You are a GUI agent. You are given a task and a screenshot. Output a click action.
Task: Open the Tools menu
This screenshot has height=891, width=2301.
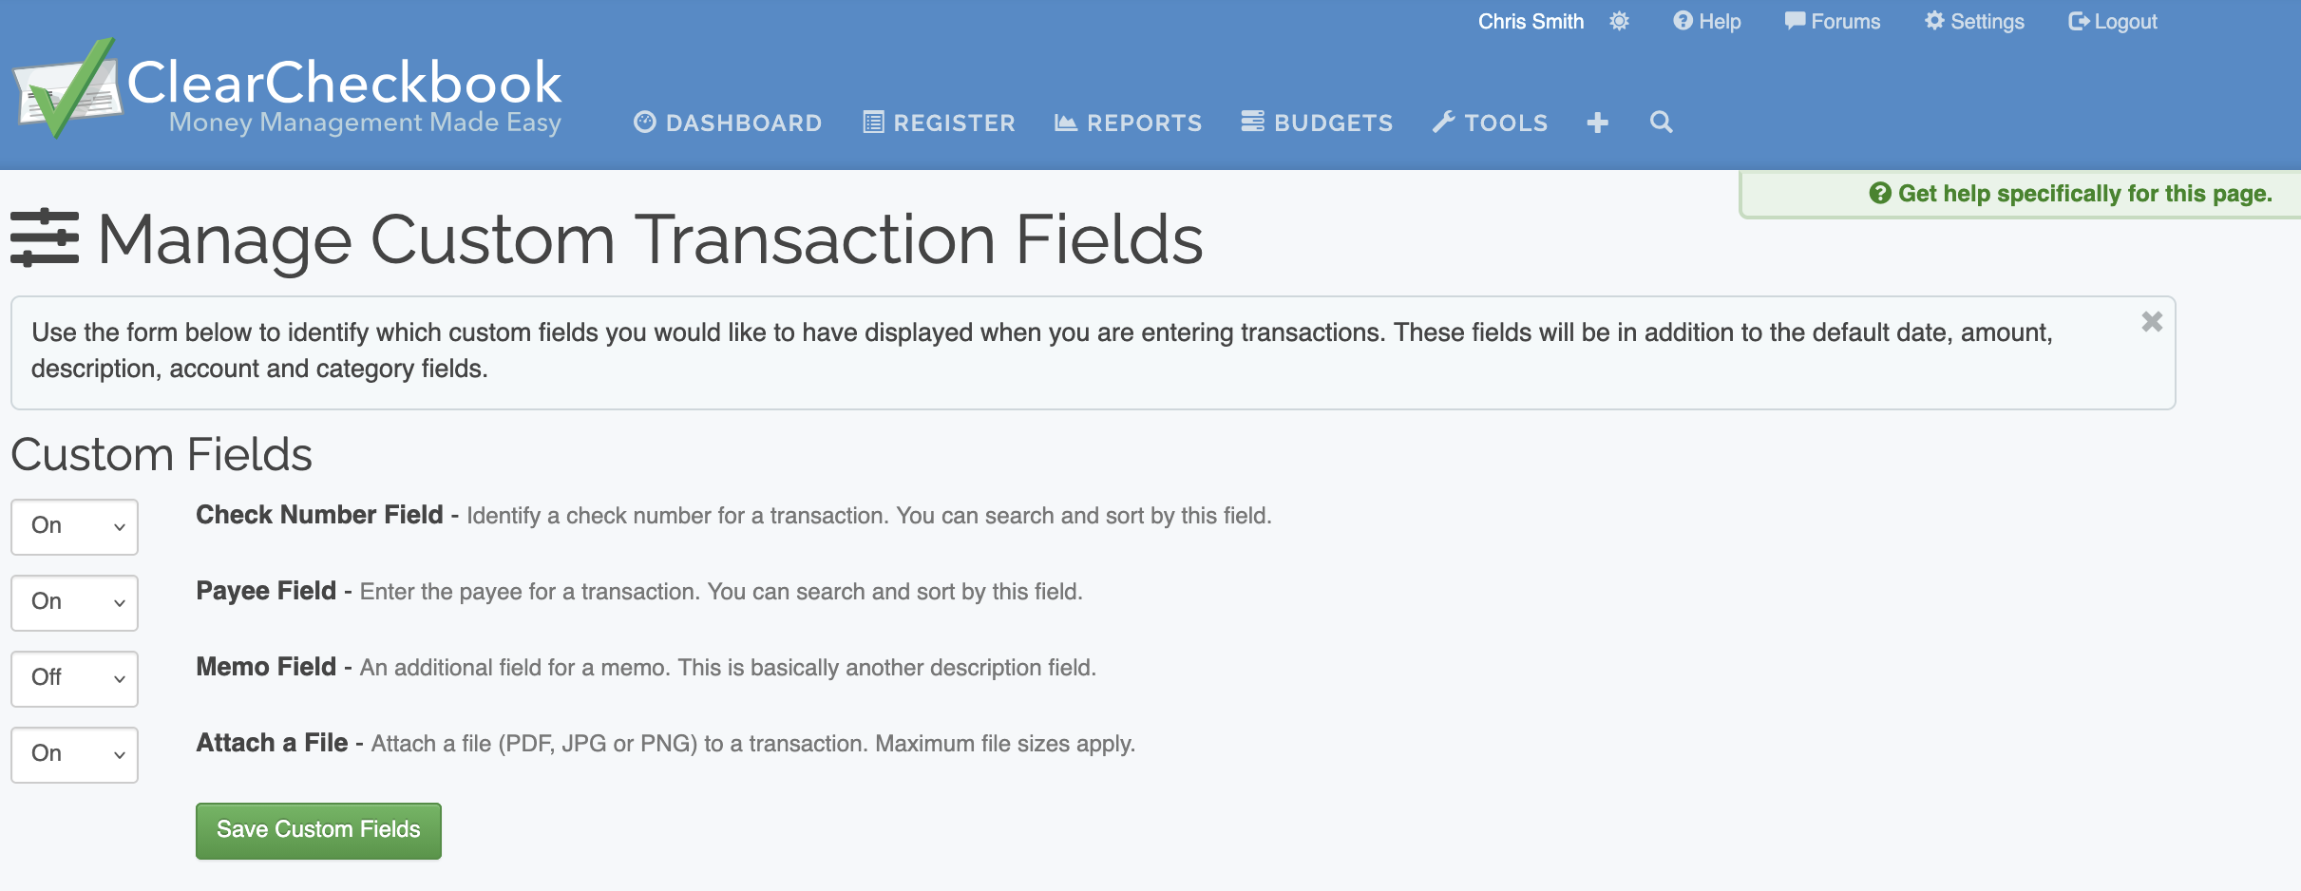click(x=1490, y=123)
